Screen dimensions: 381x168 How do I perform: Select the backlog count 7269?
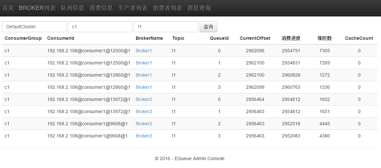point(325,63)
